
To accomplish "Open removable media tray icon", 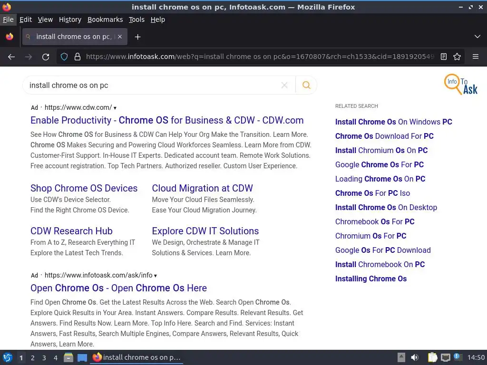I will coord(401,357).
